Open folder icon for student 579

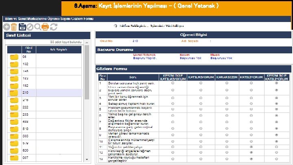coord(14,143)
